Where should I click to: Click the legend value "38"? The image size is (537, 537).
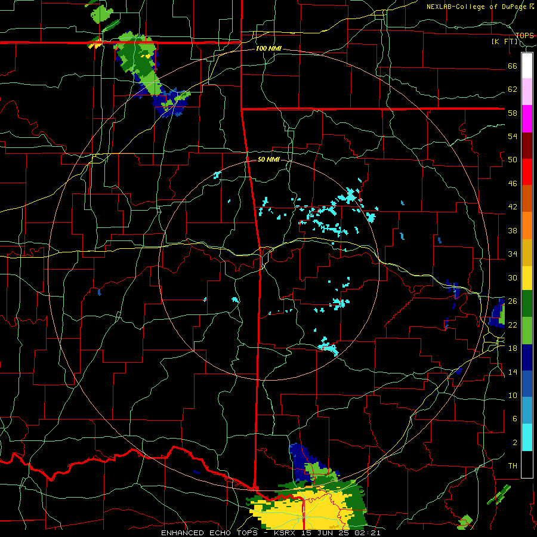click(x=513, y=230)
